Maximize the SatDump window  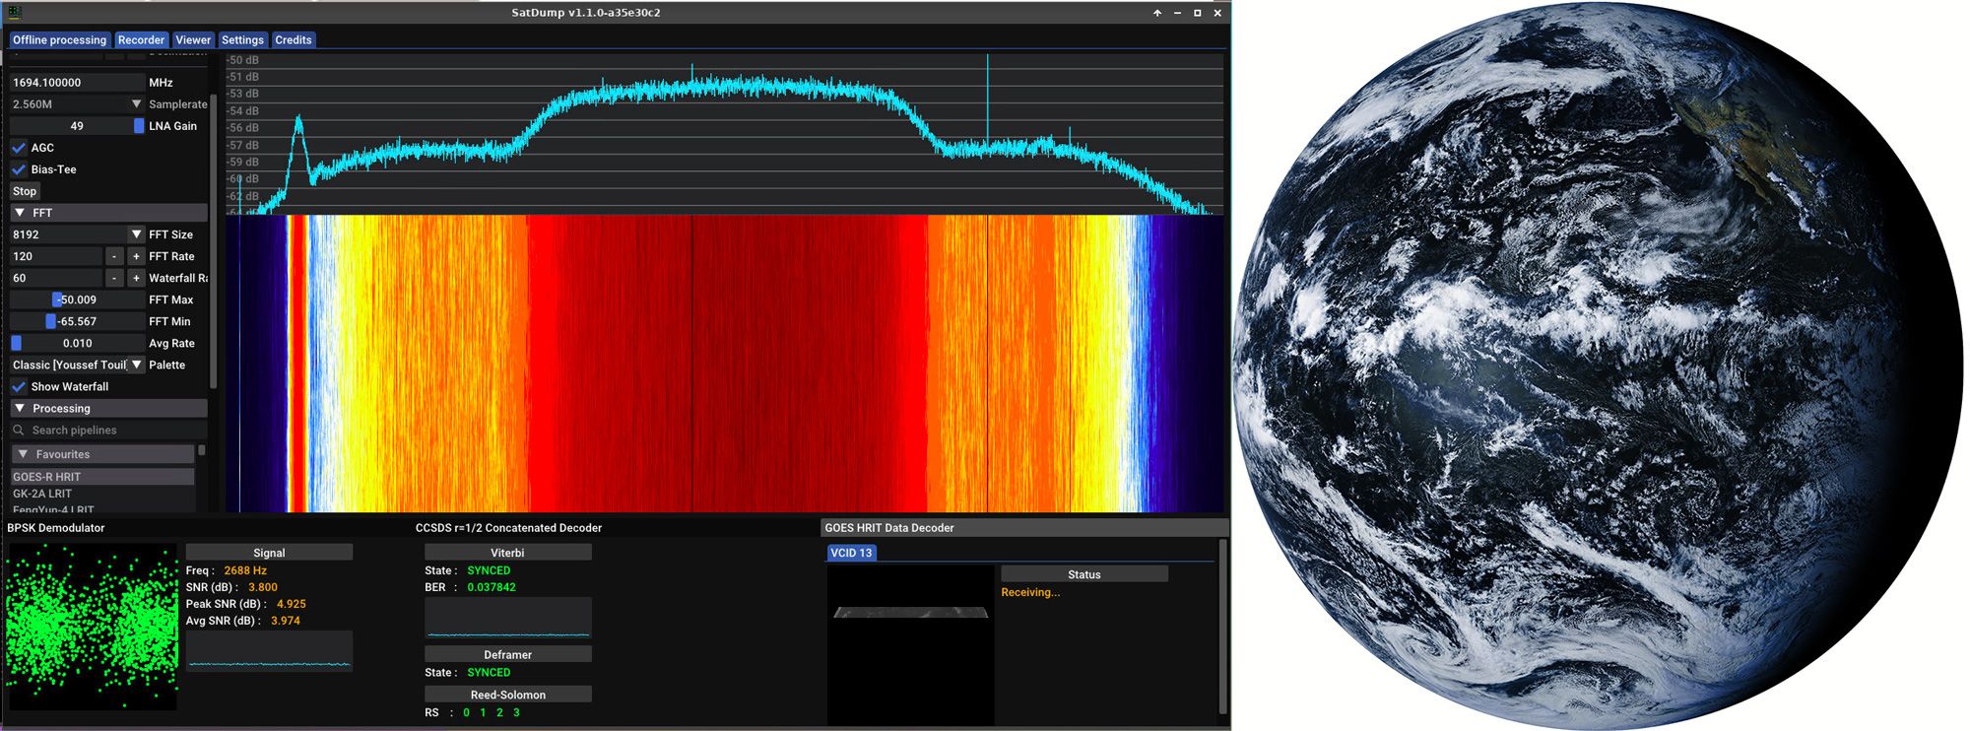(x=1198, y=13)
